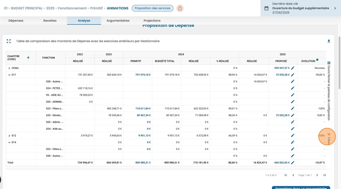Collapse chapter 011 row

tap(9, 75)
